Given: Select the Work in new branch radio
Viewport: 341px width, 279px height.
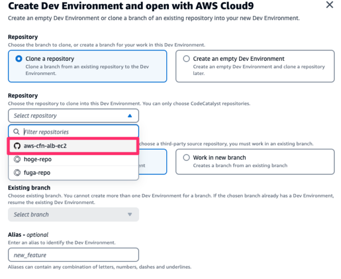Looking at the screenshot, I should point(186,158).
